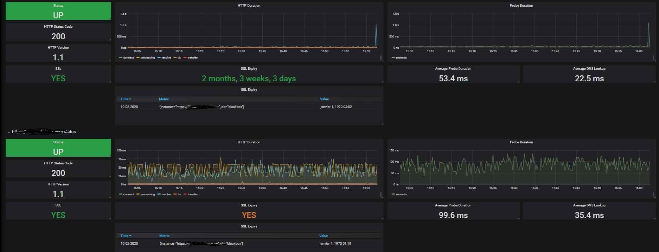The image size is (659, 252).
Task: Open top HTTP Status Code panel title
Action: tap(58, 27)
